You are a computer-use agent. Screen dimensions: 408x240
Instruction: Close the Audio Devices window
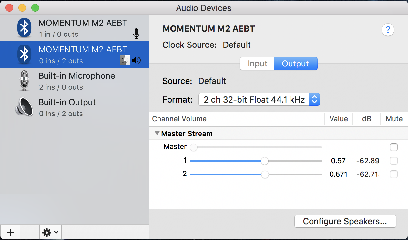pyautogui.click(x=10, y=8)
